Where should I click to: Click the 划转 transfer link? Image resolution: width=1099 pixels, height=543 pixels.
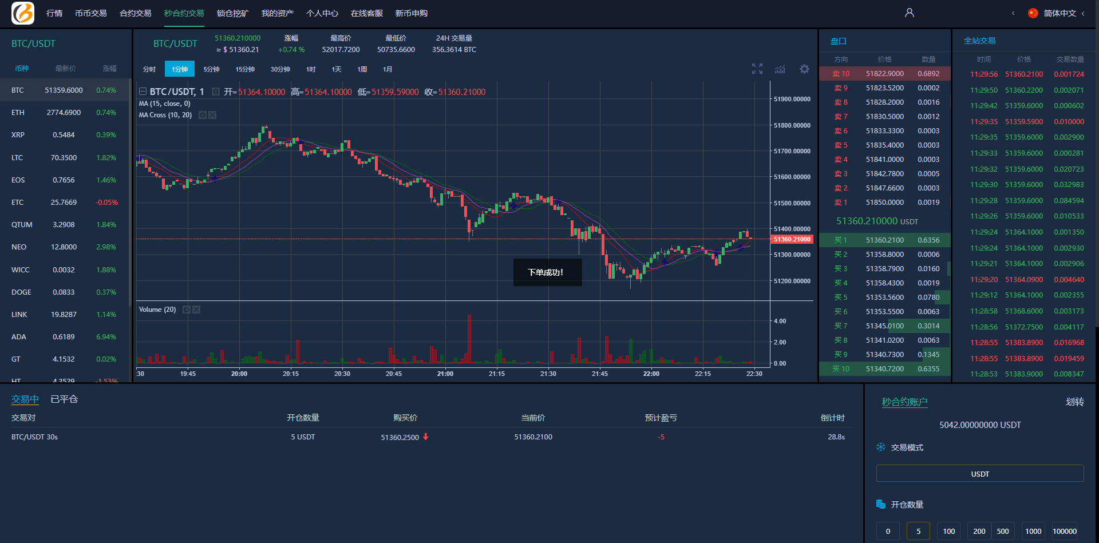(x=1074, y=402)
